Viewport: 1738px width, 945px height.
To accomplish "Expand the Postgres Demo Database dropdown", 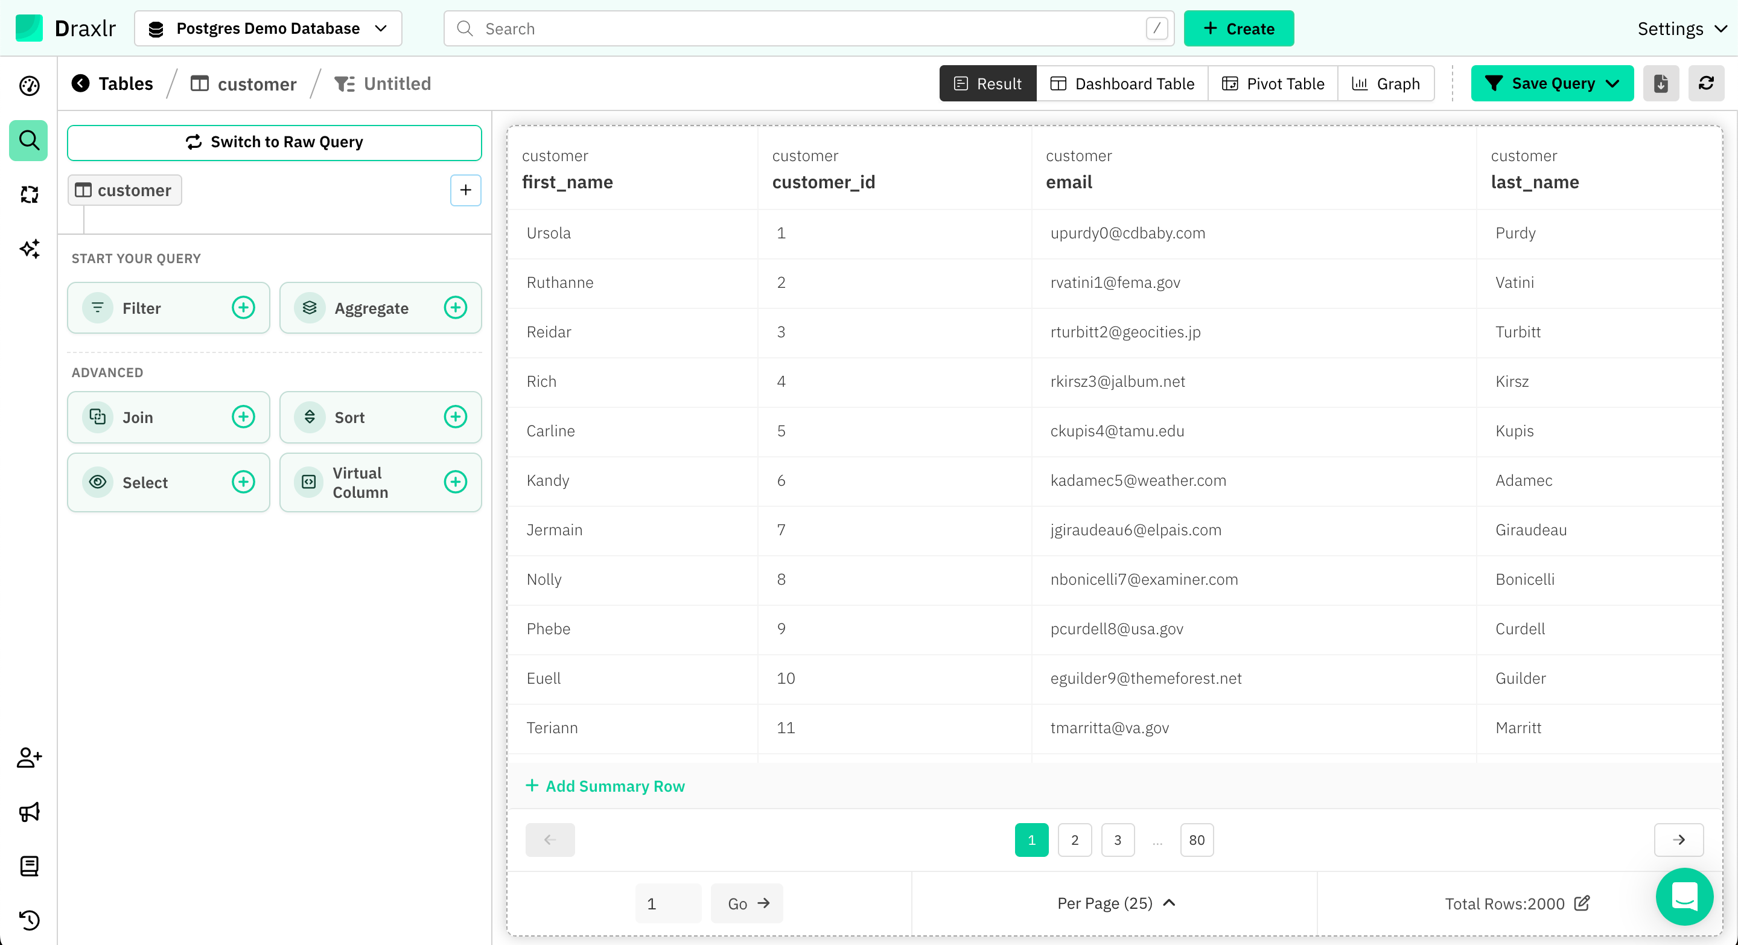I will tap(268, 28).
